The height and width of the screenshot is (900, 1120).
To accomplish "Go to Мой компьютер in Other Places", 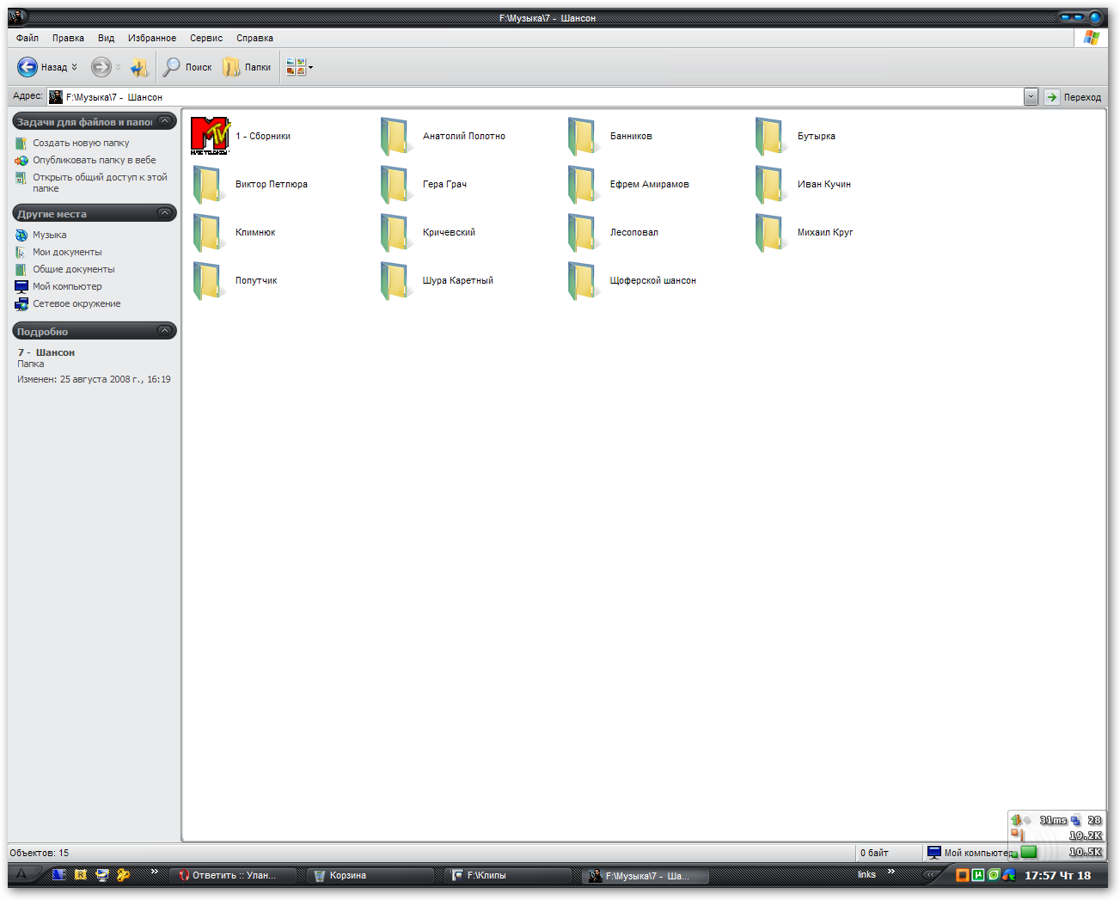I will pyautogui.click(x=67, y=287).
